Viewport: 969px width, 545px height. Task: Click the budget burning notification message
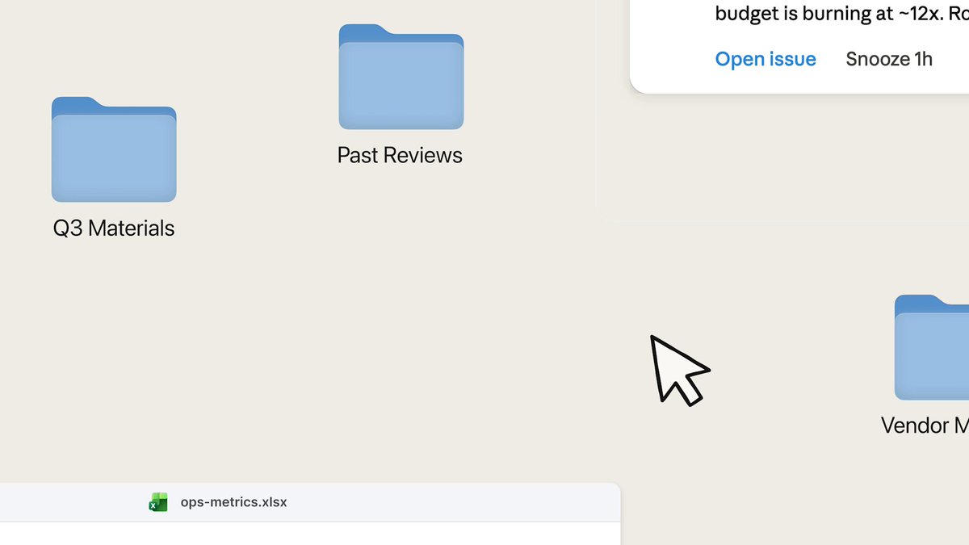(842, 14)
